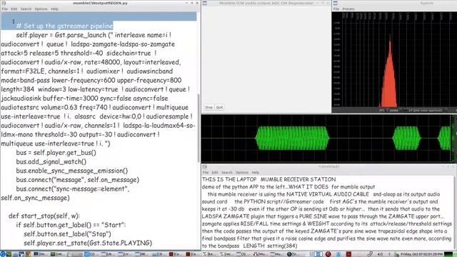Click the long green waveform burst in oscilloscope
Screen dimensions: 457x257
point(292,138)
